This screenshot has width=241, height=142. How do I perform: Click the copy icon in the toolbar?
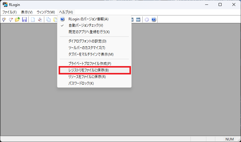click(48, 20)
